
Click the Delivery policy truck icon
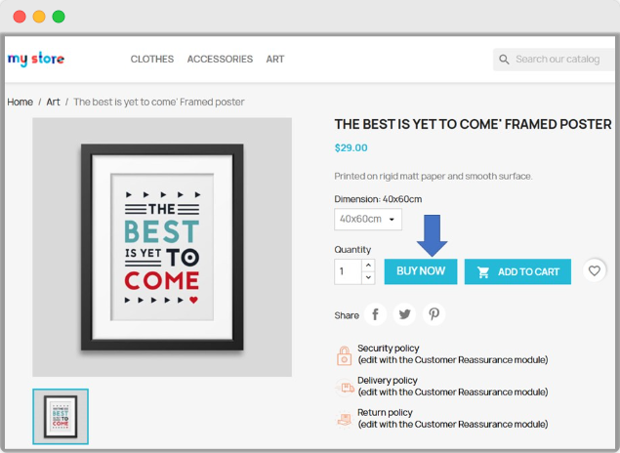click(x=344, y=388)
